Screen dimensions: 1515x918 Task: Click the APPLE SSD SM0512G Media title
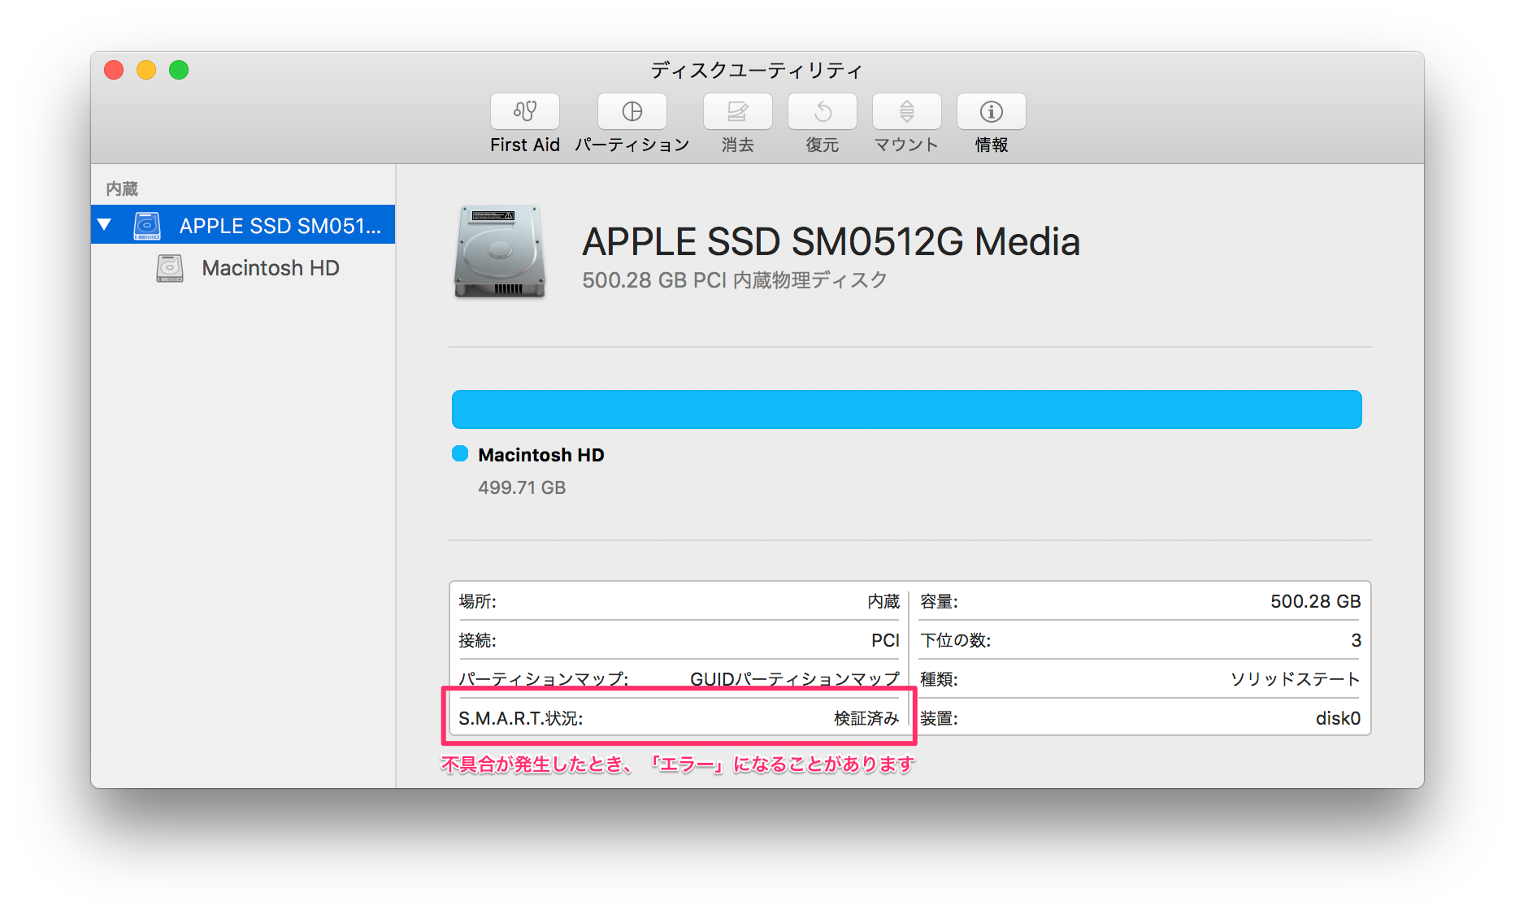[x=831, y=241]
